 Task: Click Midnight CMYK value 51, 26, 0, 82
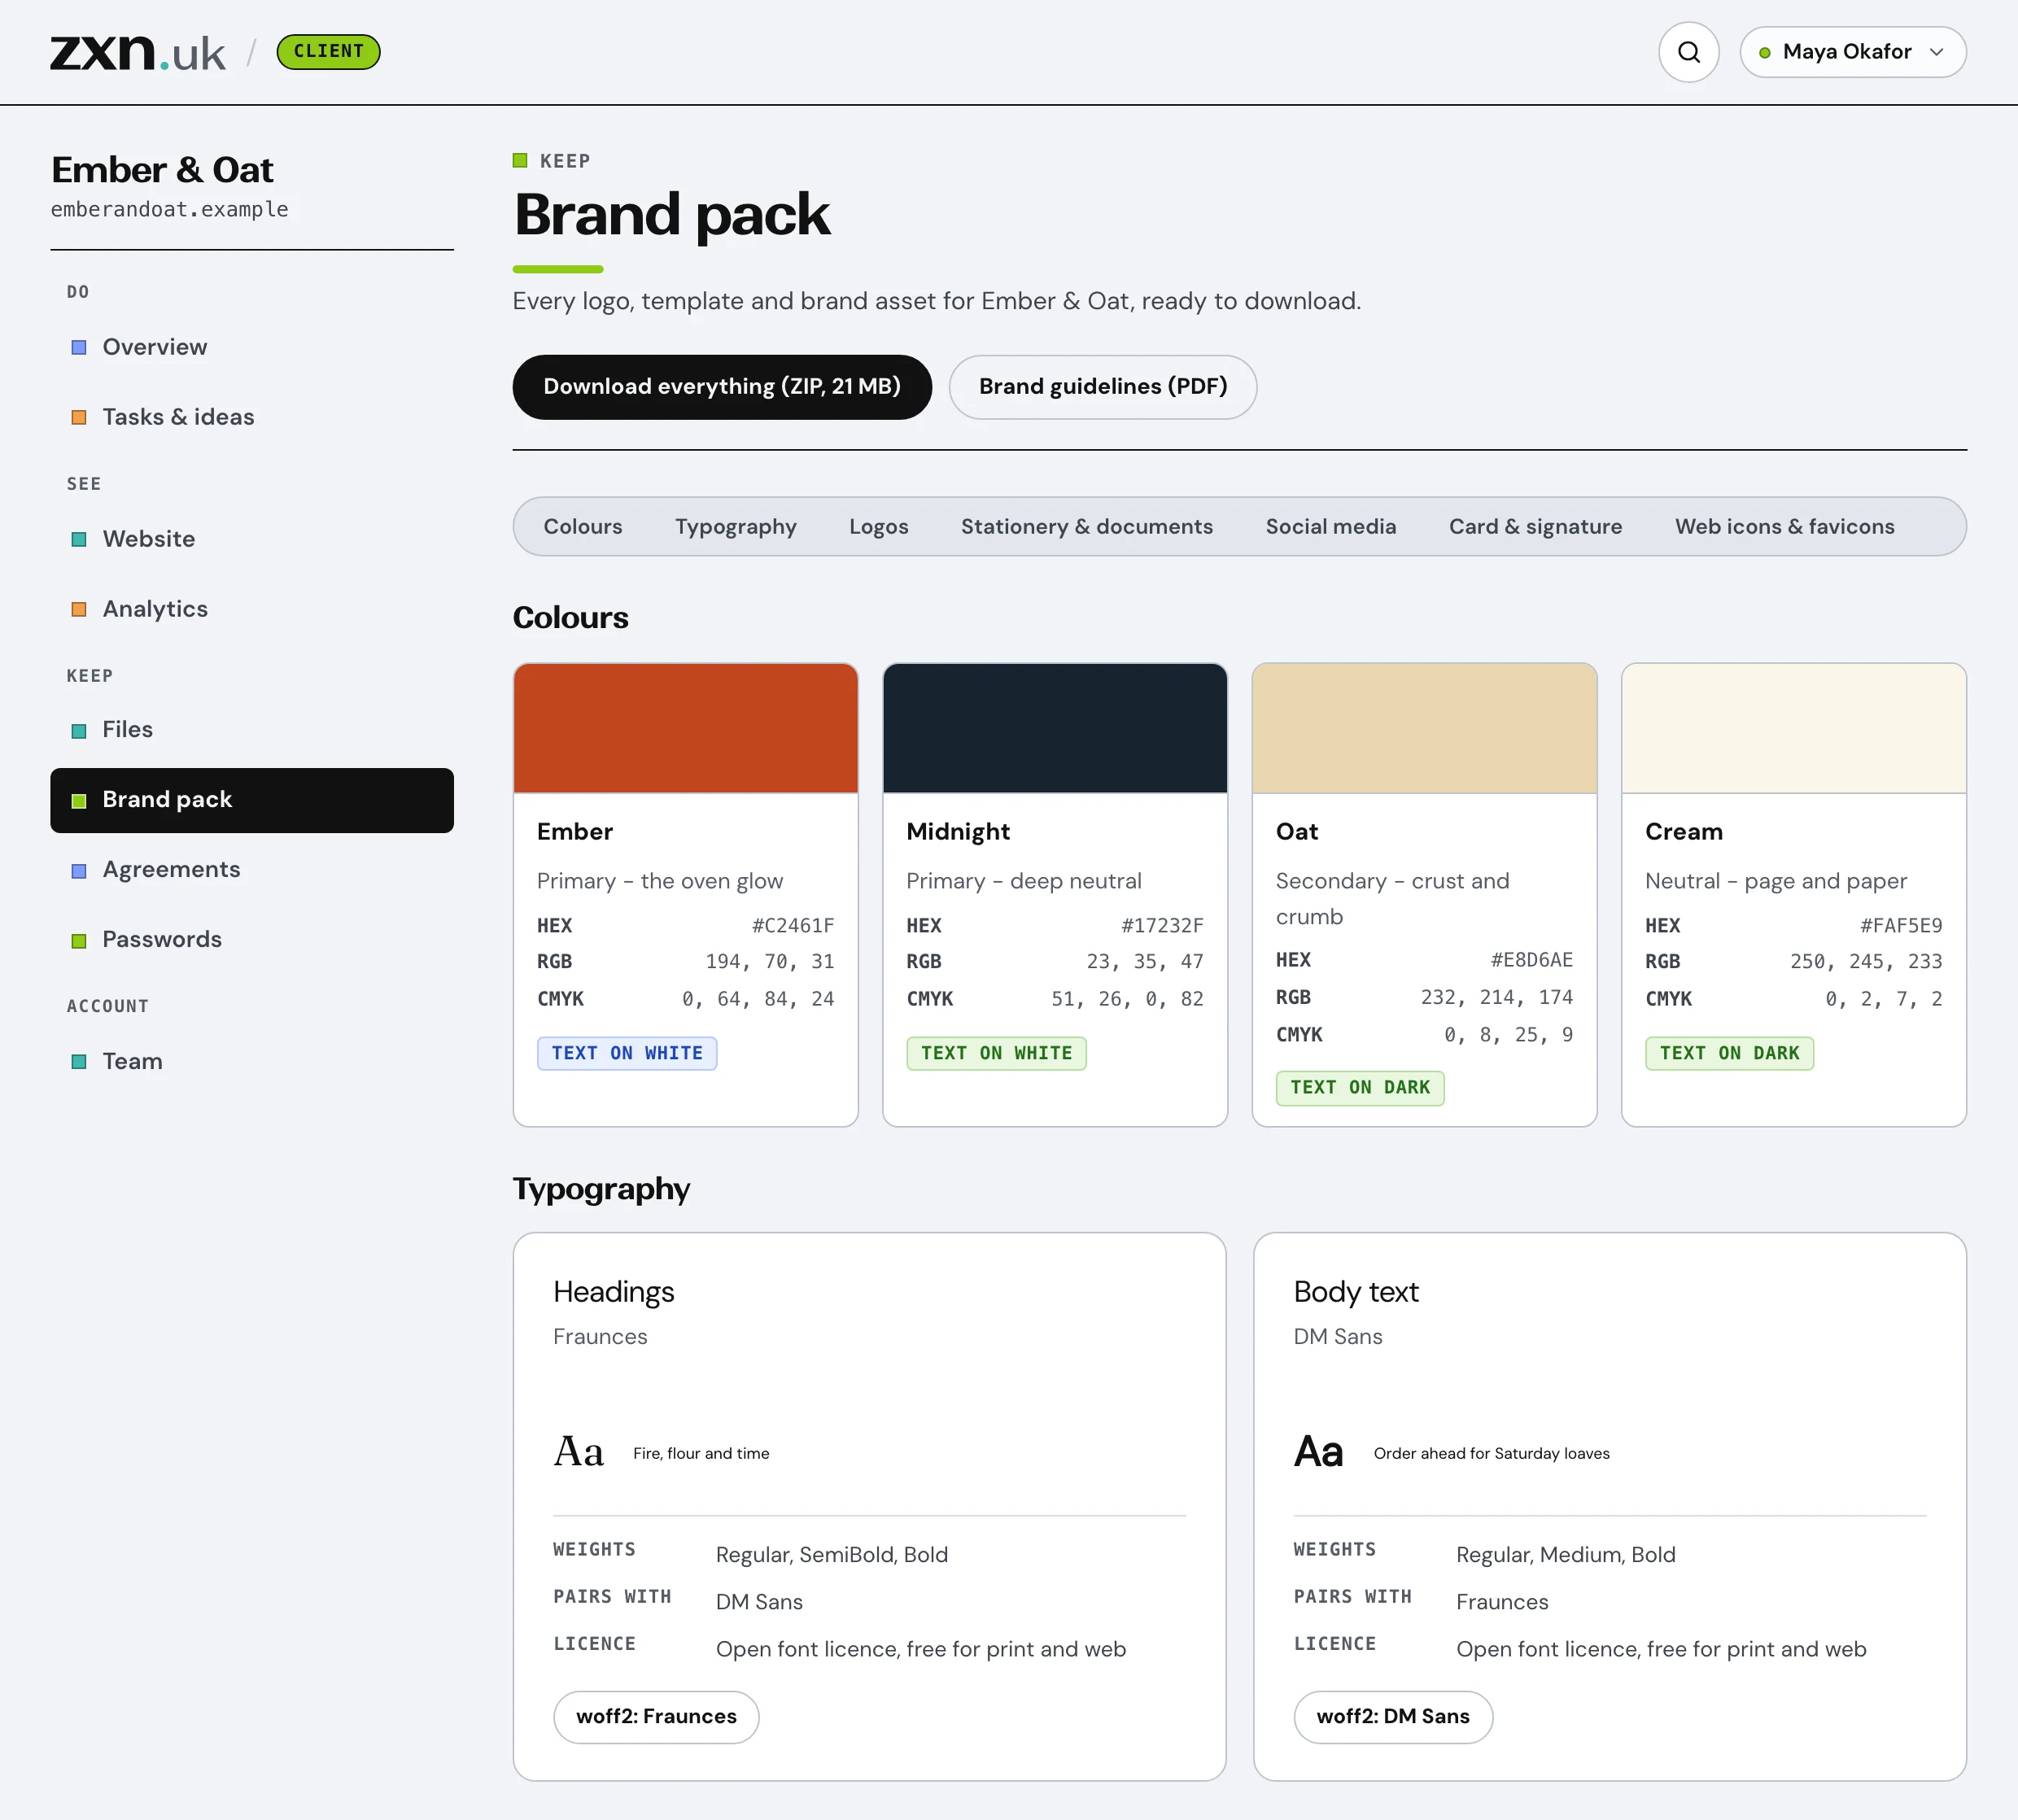1127,999
